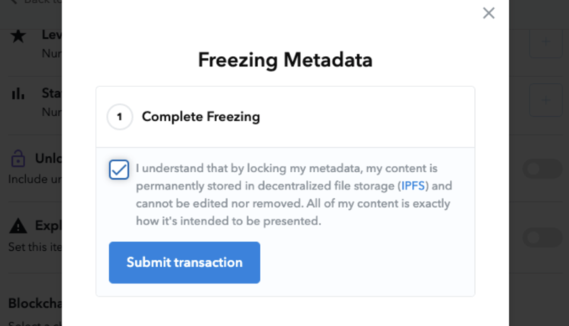Open the IPFS link

(x=414, y=186)
